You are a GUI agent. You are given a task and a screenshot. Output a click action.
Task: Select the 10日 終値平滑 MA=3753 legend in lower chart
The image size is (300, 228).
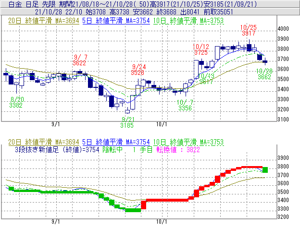pos(188,142)
